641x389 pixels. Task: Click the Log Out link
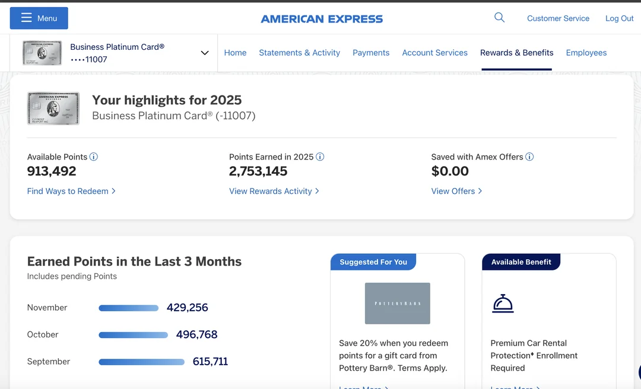(619, 18)
